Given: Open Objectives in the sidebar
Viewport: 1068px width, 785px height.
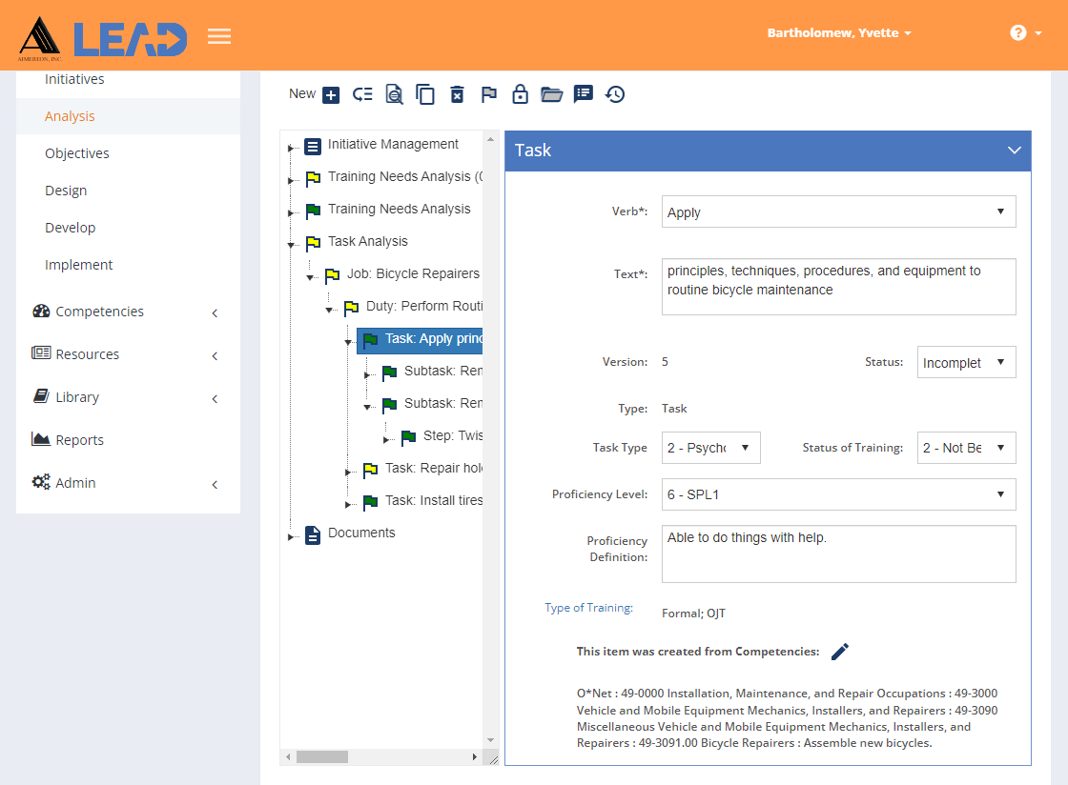Looking at the screenshot, I should [x=77, y=153].
